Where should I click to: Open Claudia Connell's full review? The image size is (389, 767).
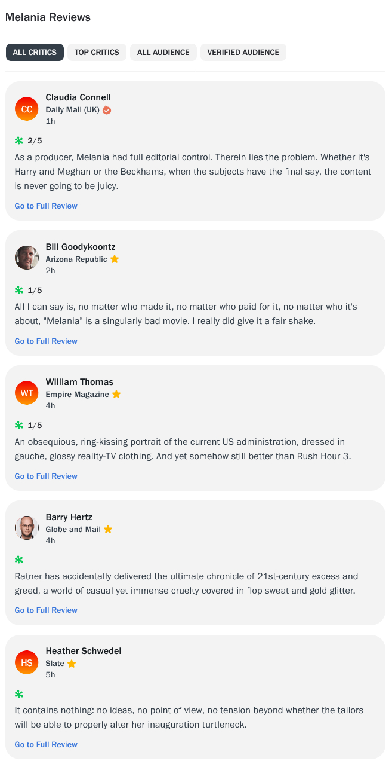[46, 206]
